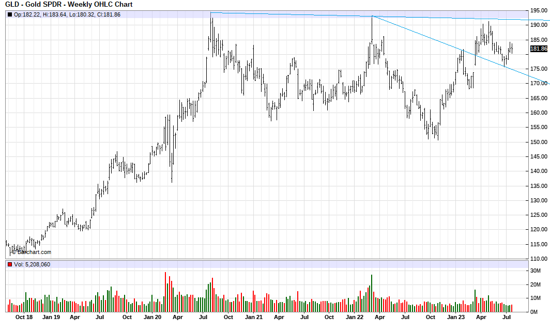Click the black square legend marker beside Op:182.22
This screenshot has height=333, width=550.
click(10, 14)
